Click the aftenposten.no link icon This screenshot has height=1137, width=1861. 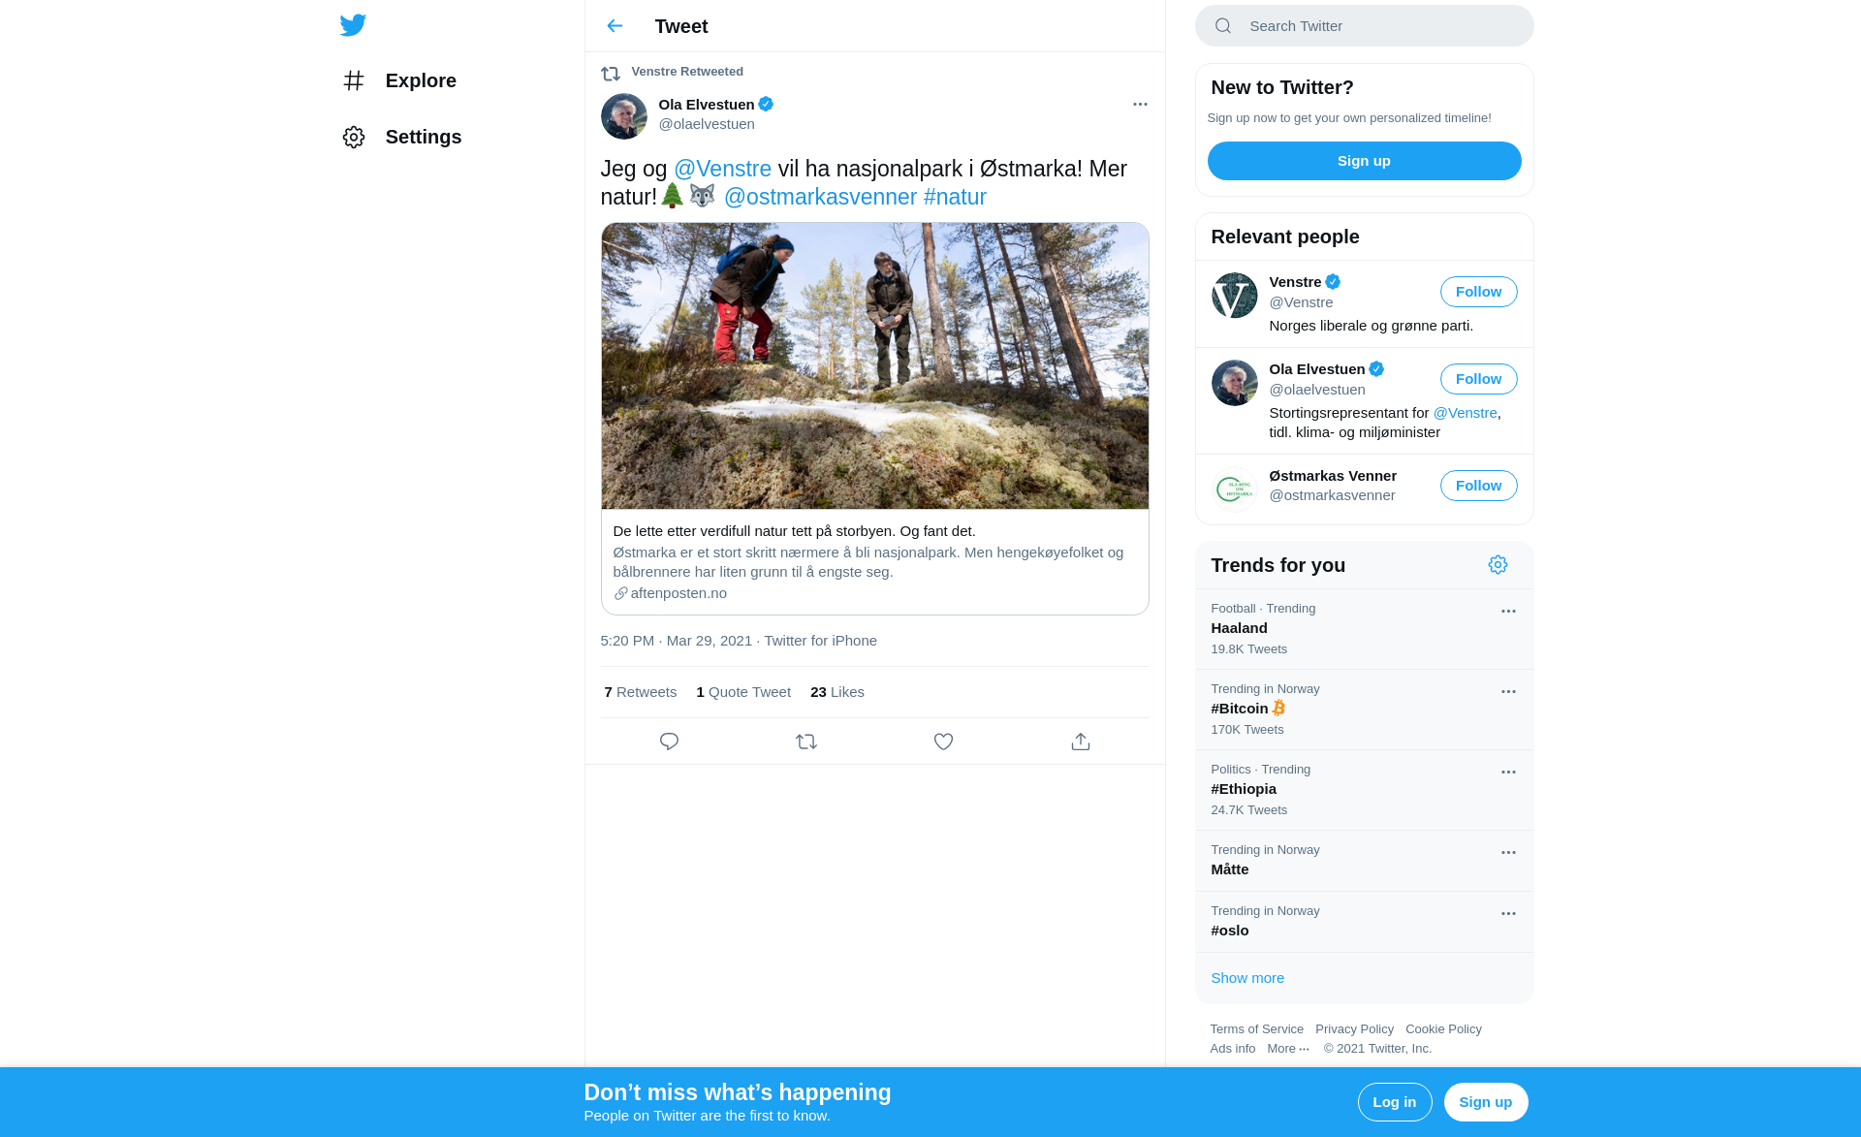621,593
